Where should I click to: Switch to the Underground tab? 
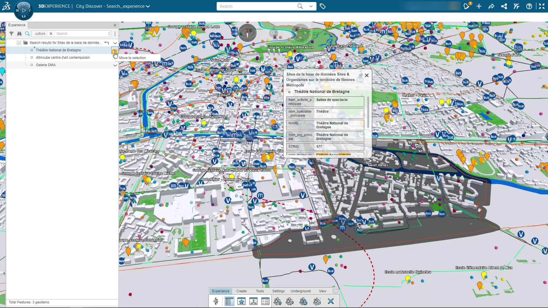click(x=301, y=291)
